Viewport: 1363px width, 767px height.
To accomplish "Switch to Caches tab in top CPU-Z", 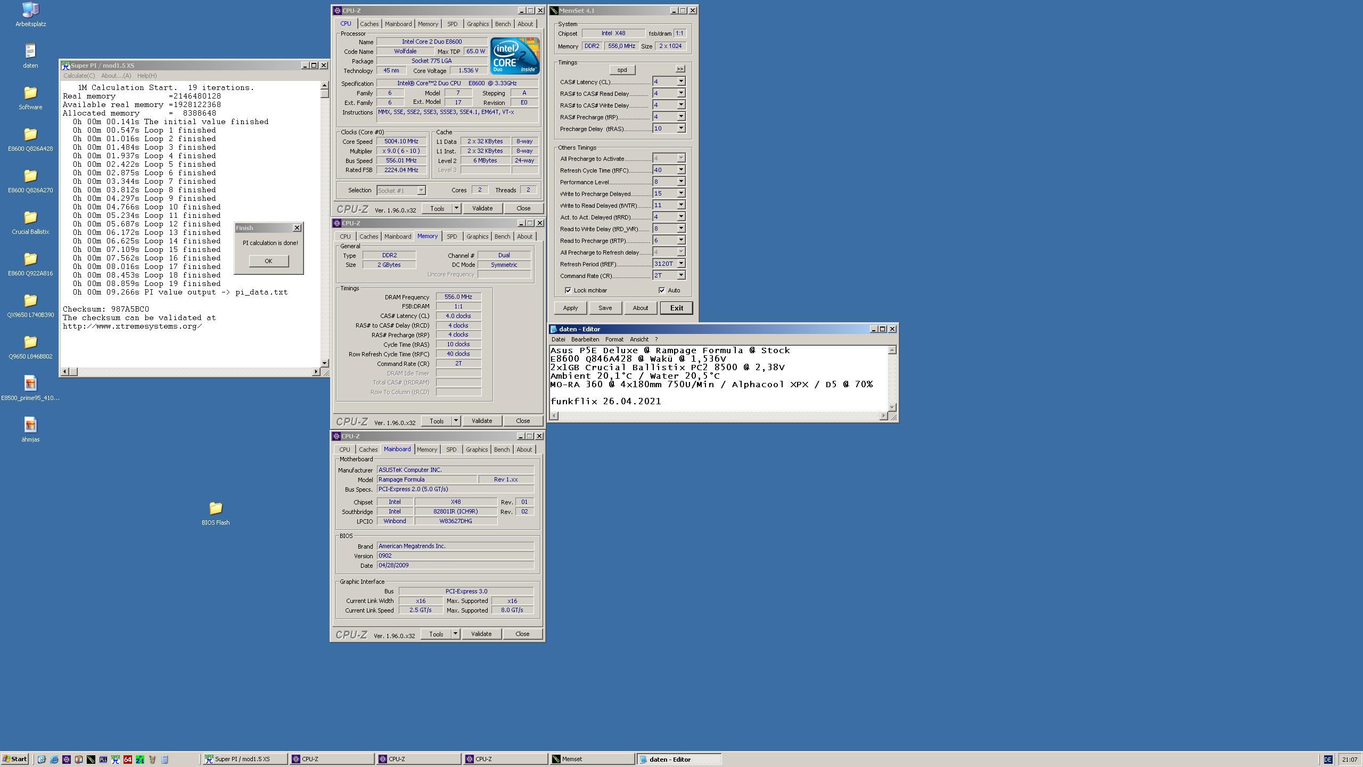I will 369,24.
